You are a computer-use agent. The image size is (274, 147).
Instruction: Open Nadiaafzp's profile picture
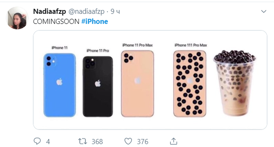[x=17, y=18]
